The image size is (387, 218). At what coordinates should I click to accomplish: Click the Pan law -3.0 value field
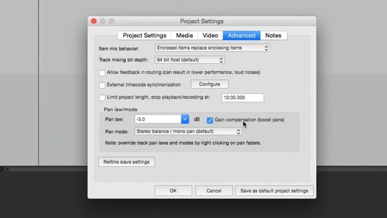pos(158,119)
